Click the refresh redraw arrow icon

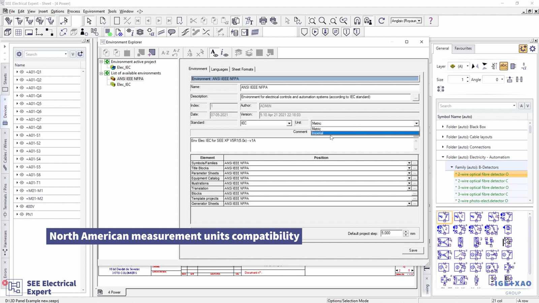[381, 21]
